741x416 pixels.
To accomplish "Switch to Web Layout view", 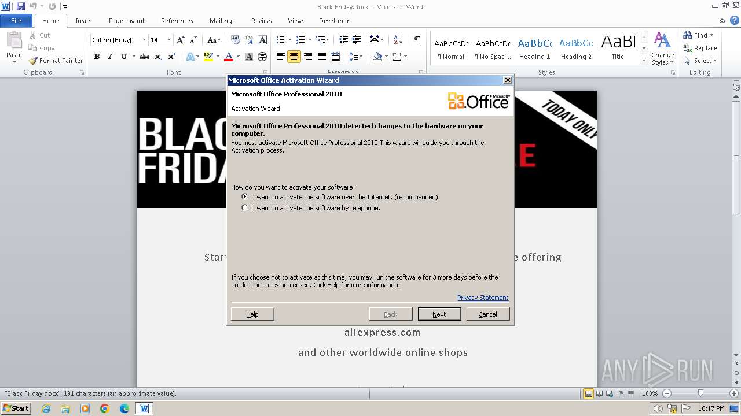I will tap(609, 393).
